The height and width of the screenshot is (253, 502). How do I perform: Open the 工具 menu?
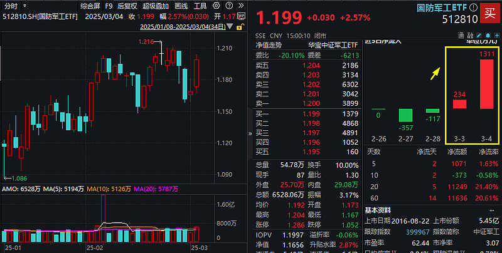coord(200,6)
